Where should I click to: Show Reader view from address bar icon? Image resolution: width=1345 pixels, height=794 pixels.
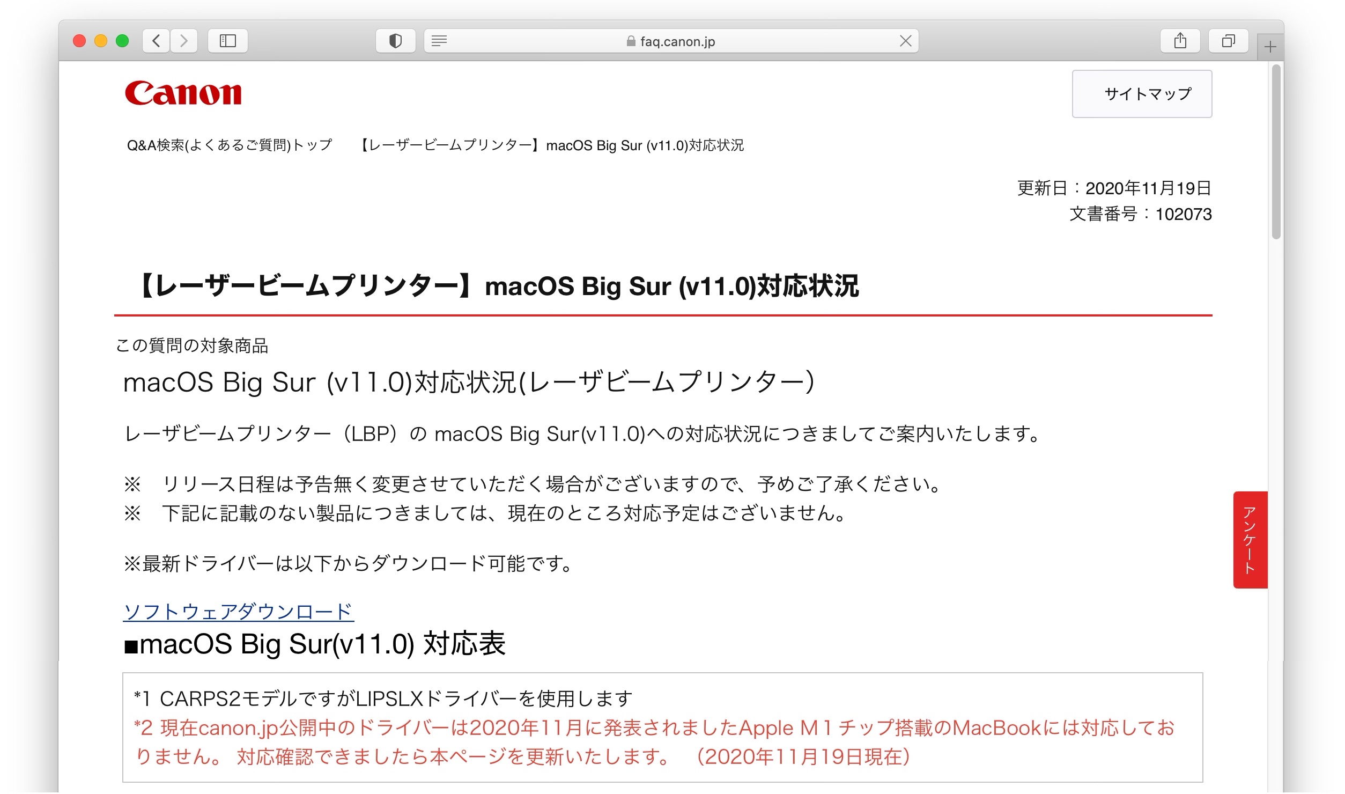coord(439,41)
